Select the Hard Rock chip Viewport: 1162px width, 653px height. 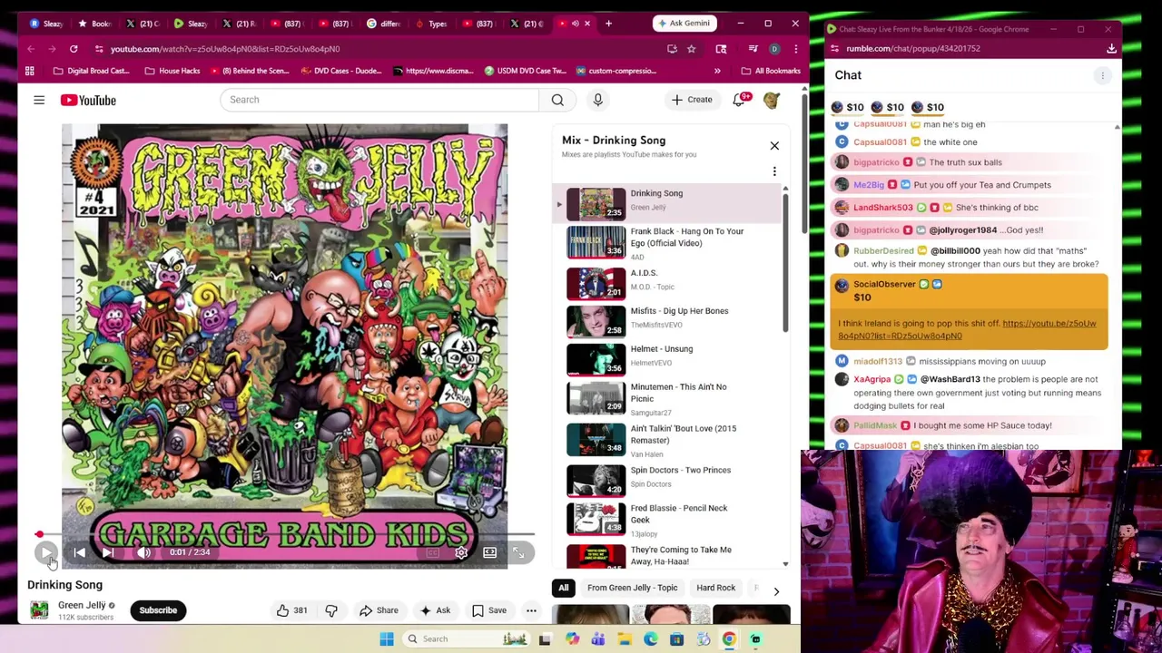point(715,588)
